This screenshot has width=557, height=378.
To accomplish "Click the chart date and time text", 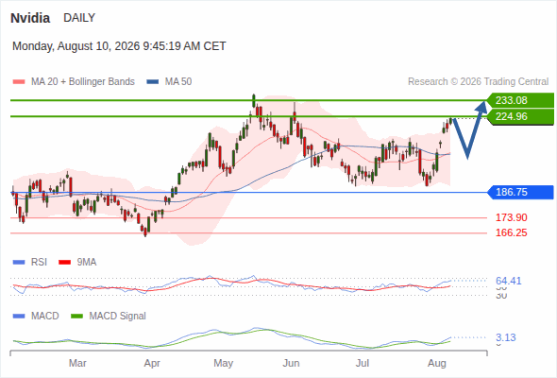I will coord(119,46).
